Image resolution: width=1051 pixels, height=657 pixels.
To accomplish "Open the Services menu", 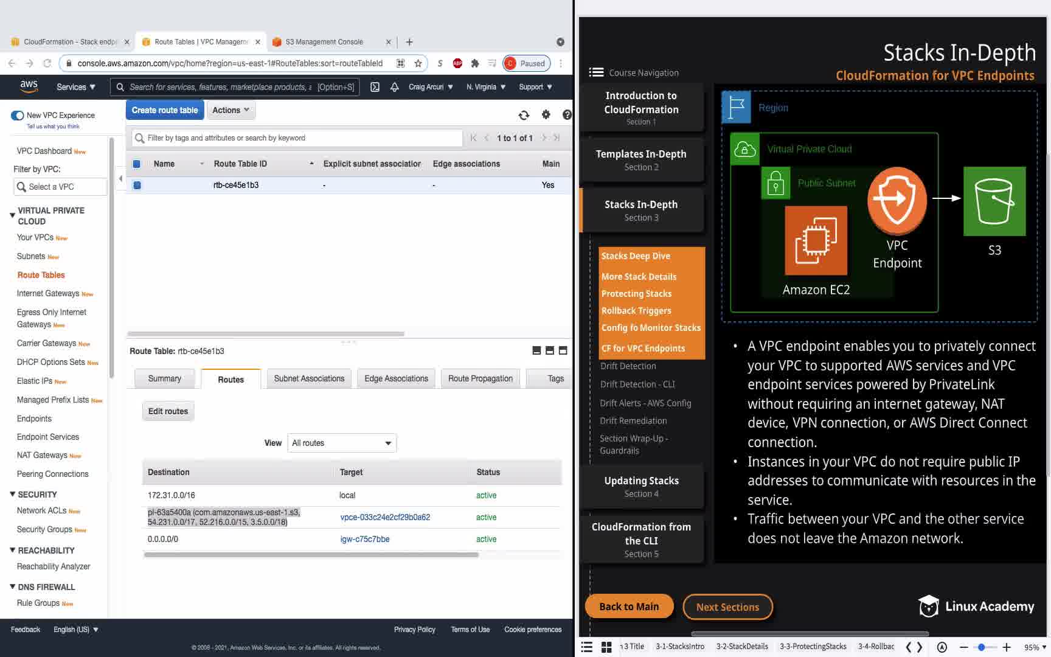I will (x=76, y=87).
